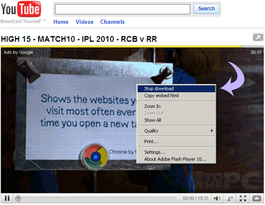Open the pop-up menu arrow icon
Image resolution: width=265 pixels, height=205 pixels.
click(256, 198)
